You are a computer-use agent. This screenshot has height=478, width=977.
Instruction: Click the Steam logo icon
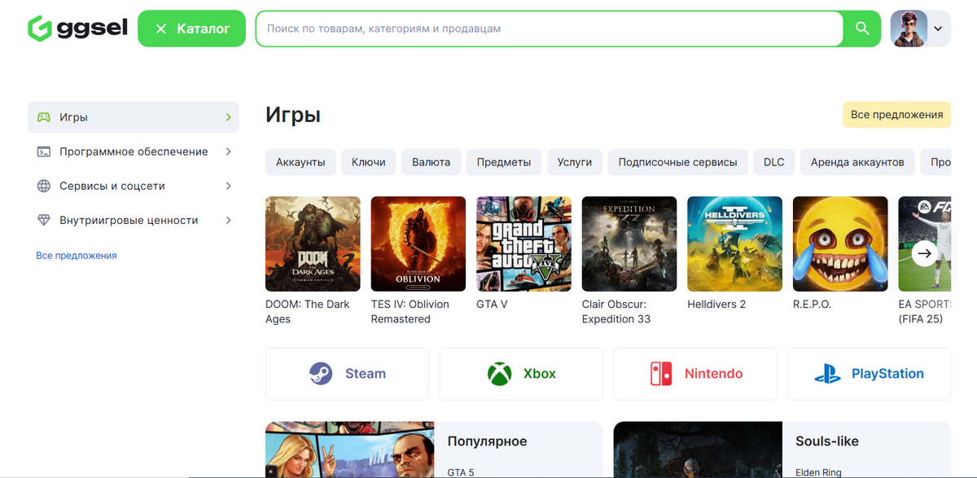321,374
